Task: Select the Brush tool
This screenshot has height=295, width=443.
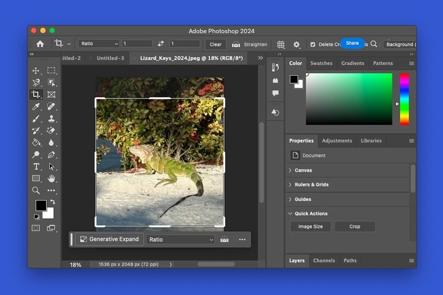Action: [36, 119]
